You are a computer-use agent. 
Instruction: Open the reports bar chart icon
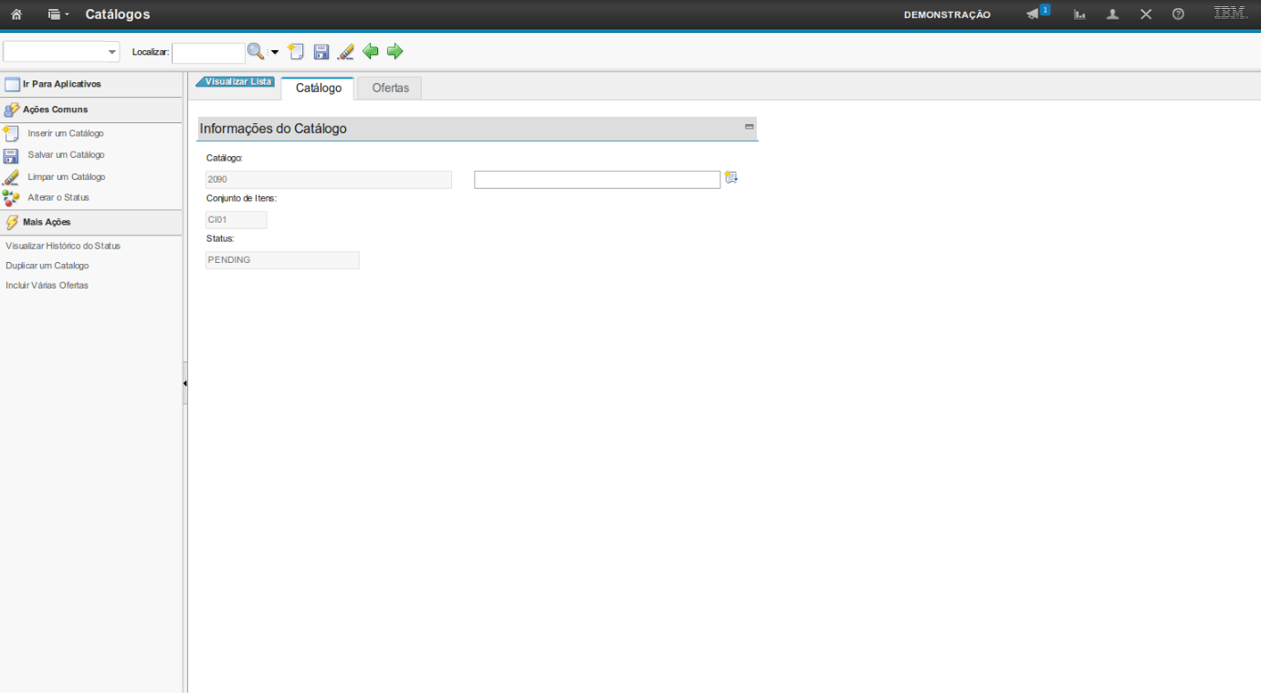[x=1079, y=15]
